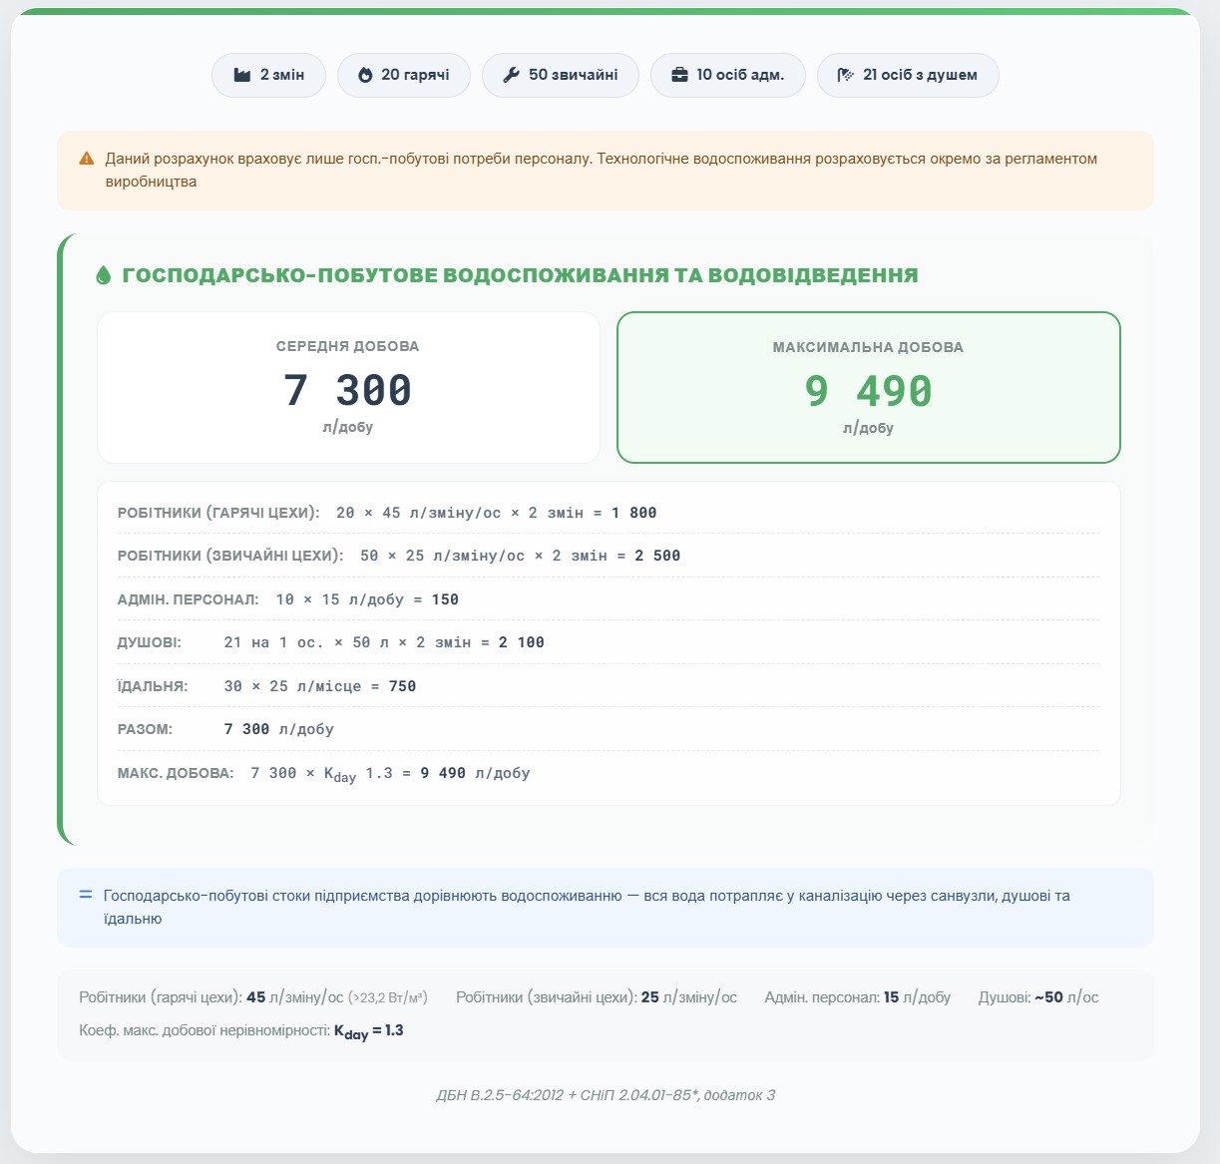Click the row label ДУШОВІ:
The height and width of the screenshot is (1164, 1220).
pyautogui.click(x=150, y=642)
